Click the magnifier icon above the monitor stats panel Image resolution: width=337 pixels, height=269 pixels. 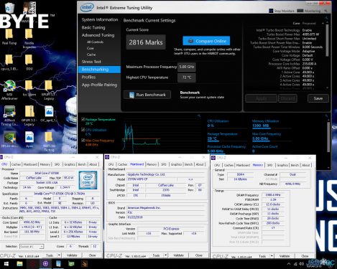tap(326, 116)
